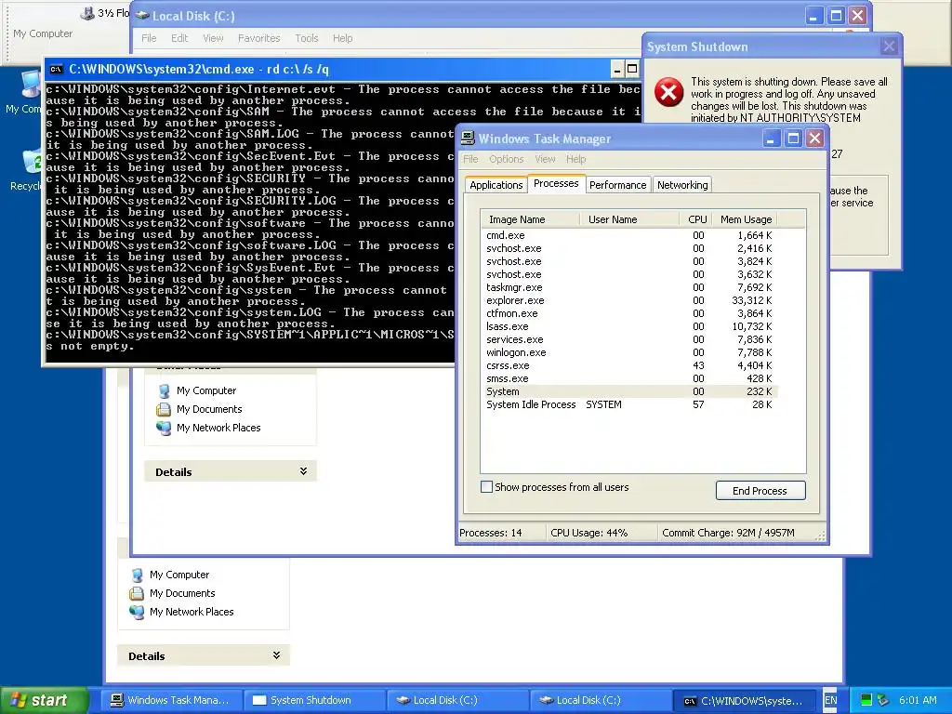Select taskmgr.exe process row
952x714 pixels.
coord(629,288)
